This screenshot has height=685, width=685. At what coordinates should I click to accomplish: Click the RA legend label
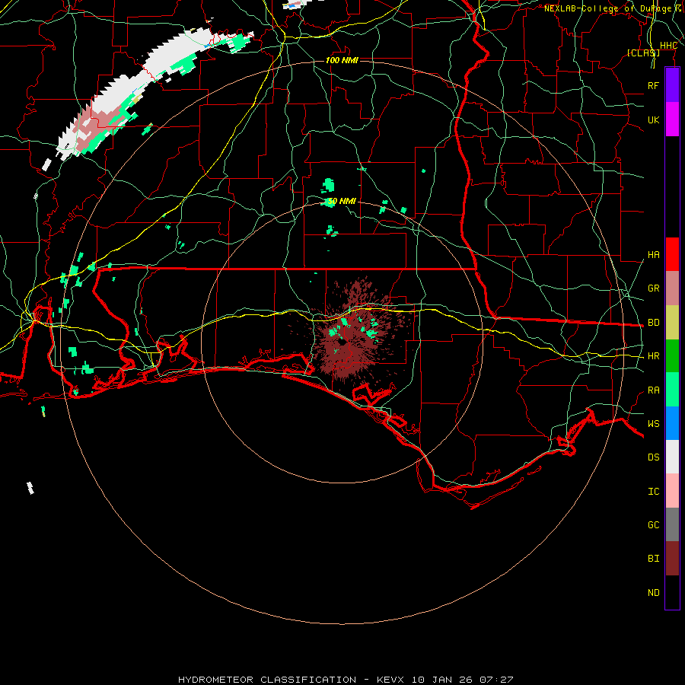[x=654, y=390]
